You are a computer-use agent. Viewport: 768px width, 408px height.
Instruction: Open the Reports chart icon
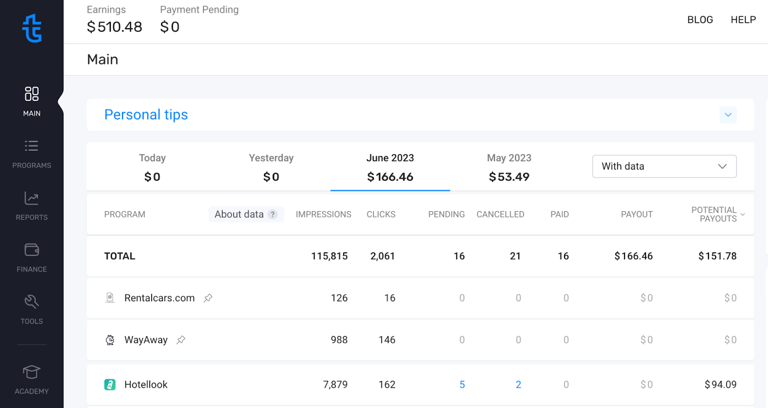coord(32,198)
